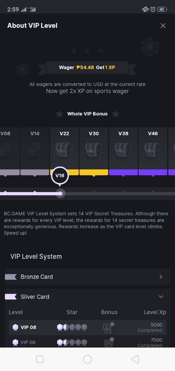The width and height of the screenshot is (175, 371).
Task: Collapse the Silver Card section chevron
Action: pos(161,297)
